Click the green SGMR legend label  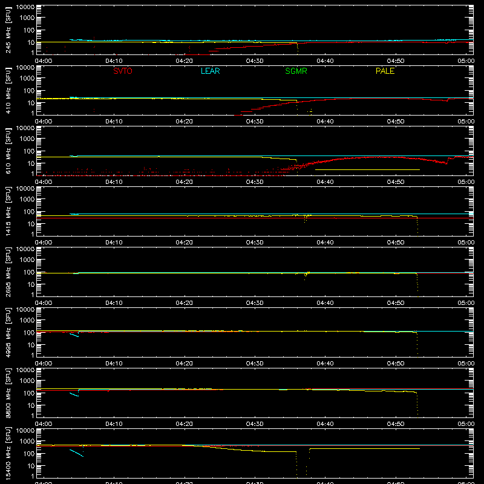tap(296, 71)
